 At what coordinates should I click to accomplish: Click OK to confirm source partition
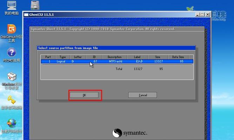[x=84, y=95]
